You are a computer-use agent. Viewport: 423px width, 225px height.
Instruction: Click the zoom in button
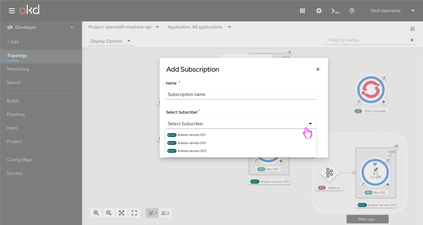click(x=96, y=213)
